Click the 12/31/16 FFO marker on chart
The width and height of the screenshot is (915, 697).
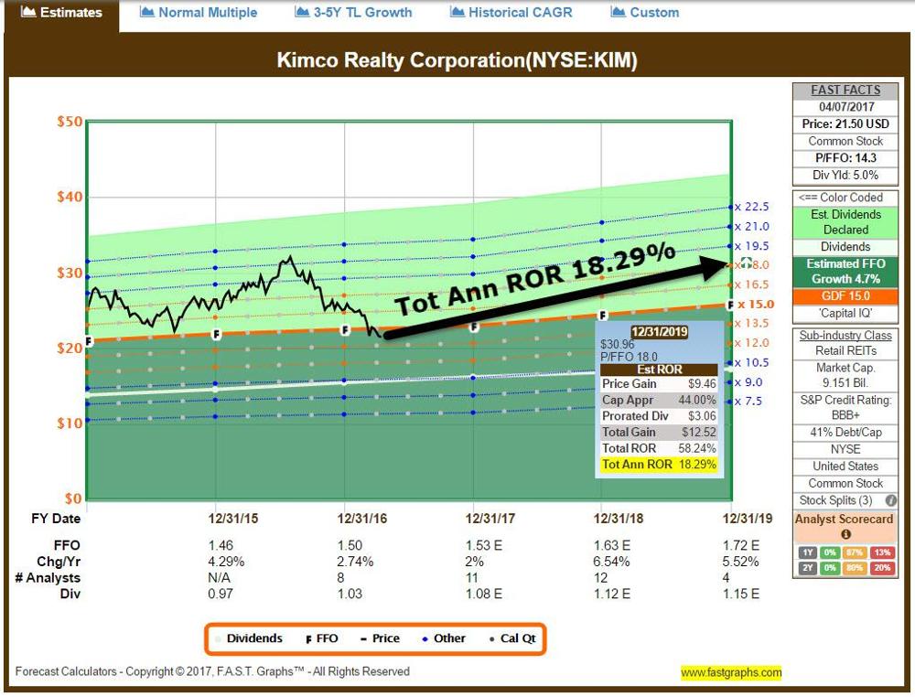click(x=345, y=331)
